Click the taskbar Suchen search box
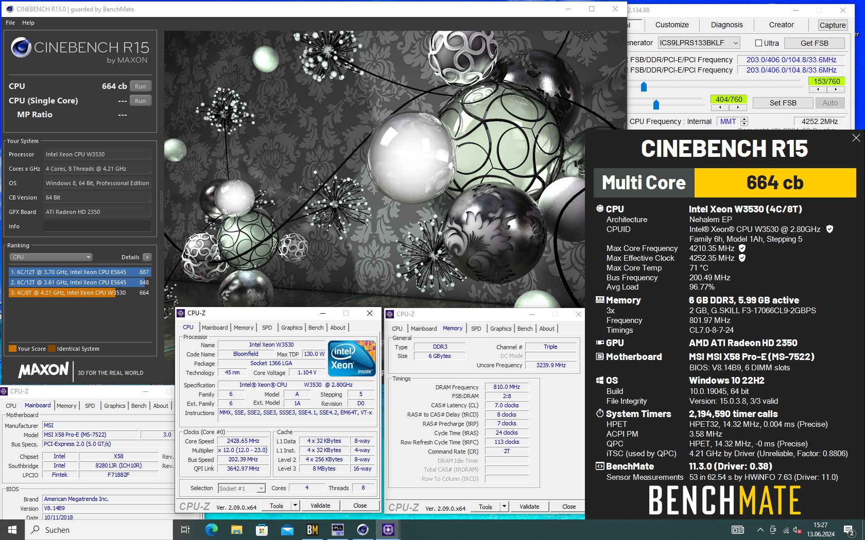This screenshot has height=540, width=865. [98, 530]
